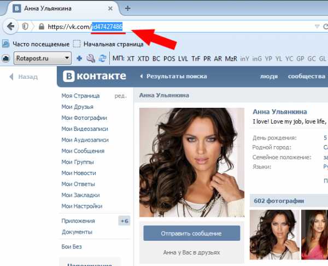Click the XT metric in toolbar
This screenshot has width=328, height=266.
tap(131, 59)
